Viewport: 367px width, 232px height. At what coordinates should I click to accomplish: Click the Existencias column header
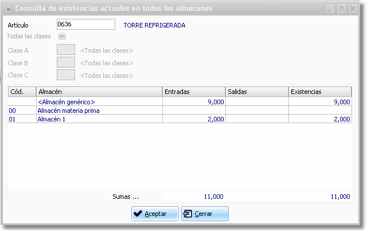coord(319,92)
